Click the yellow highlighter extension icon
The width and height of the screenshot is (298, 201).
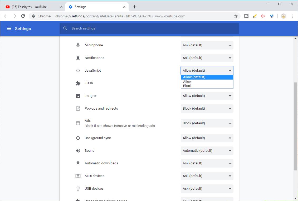[255, 16]
